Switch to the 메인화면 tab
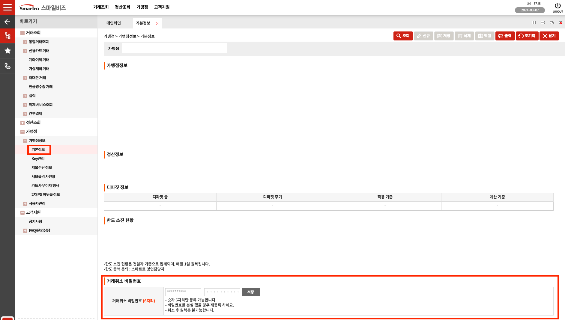Viewport: 565px width, 320px height. pyautogui.click(x=114, y=23)
